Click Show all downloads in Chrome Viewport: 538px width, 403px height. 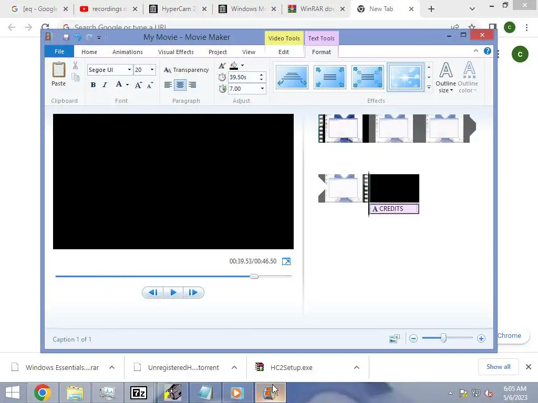click(x=498, y=367)
